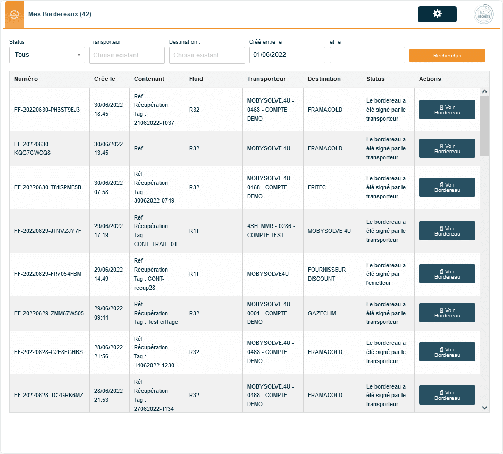Screen dimensions: 503x454
Task: Click creation date 29/06/2022 09:44
Action: pos(108,313)
